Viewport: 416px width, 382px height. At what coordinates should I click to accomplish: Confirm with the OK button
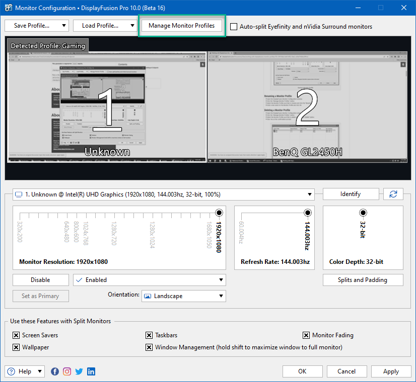pos(303,371)
